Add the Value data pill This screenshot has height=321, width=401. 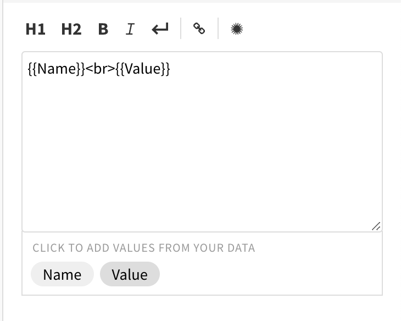(130, 274)
